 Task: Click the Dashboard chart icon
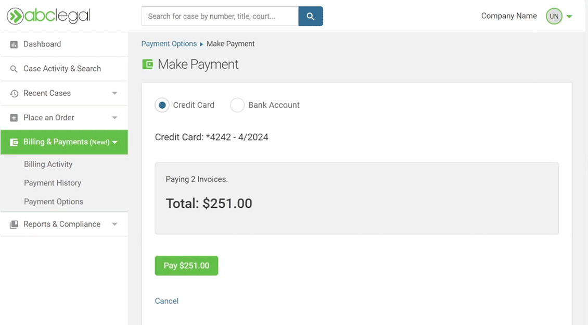14,45
